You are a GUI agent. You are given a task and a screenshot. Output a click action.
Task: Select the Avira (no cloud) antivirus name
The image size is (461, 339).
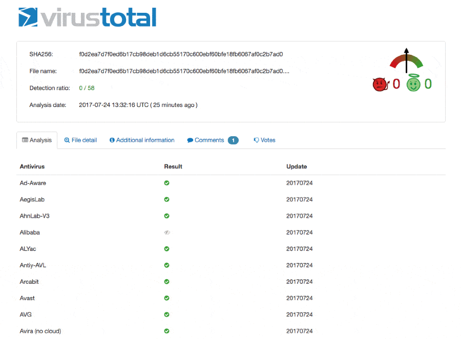tap(40, 331)
